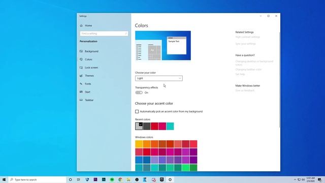Pick the bright green swatch in Windows colors

tap(185, 167)
